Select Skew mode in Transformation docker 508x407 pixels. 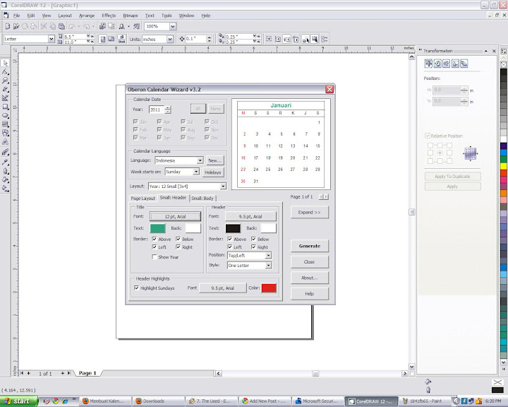pyautogui.click(x=464, y=64)
